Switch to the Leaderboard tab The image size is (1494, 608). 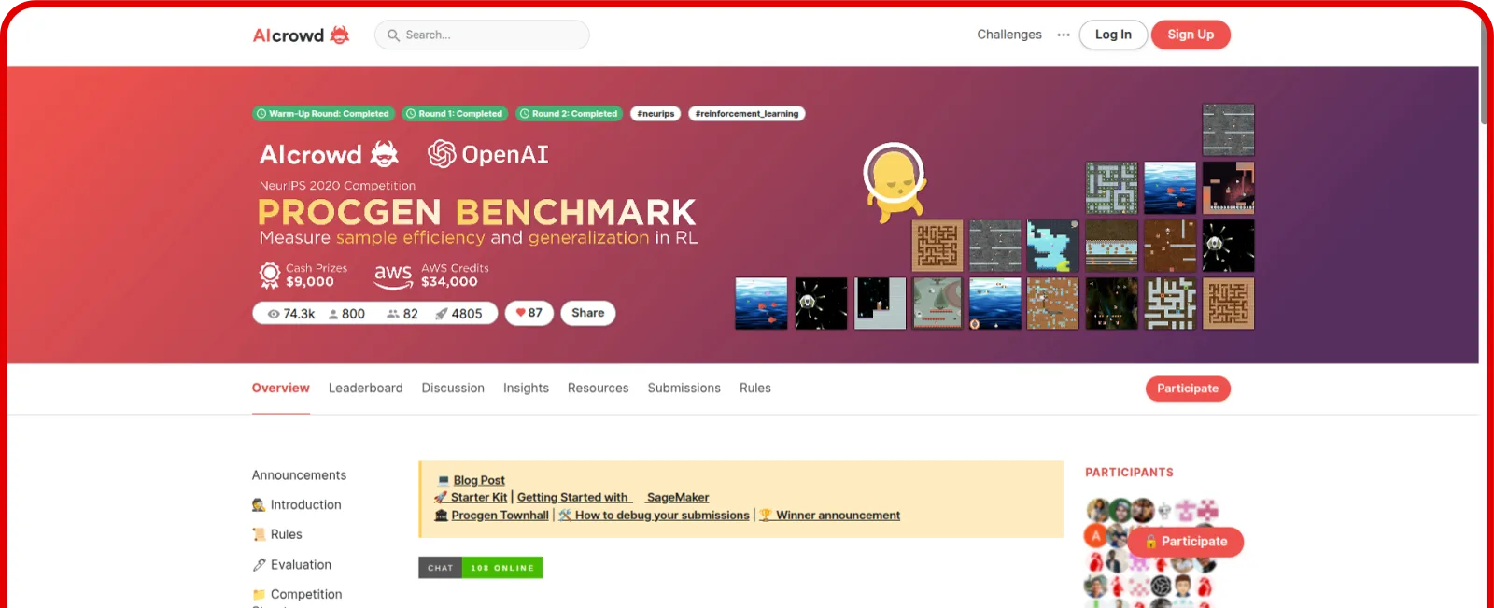(366, 389)
